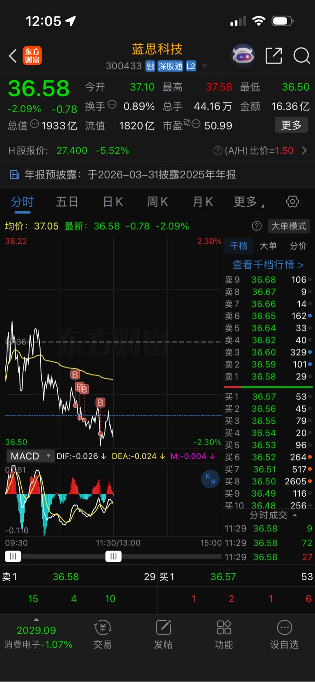Expand index bar above 2029.09
The width and height of the screenshot is (315, 682).
37,620
